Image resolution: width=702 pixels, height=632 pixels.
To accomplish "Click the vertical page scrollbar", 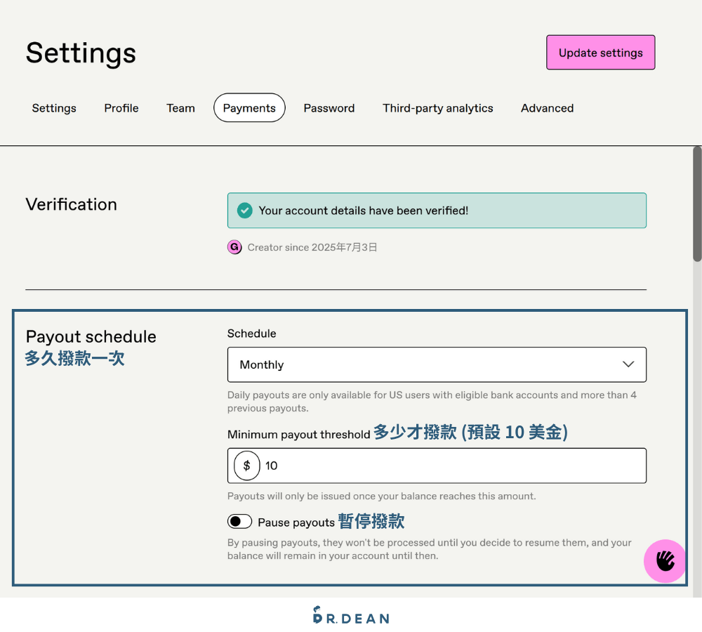I will point(696,204).
